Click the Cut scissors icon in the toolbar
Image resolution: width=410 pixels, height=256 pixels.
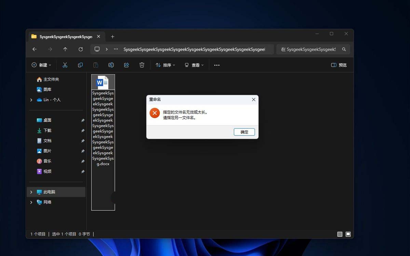[x=65, y=65]
